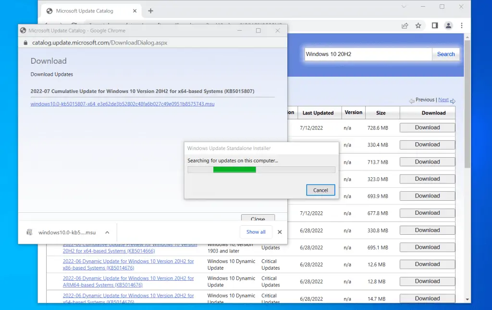Click Show all downloads button
Screen dimensions: 492x310
[x=256, y=232]
